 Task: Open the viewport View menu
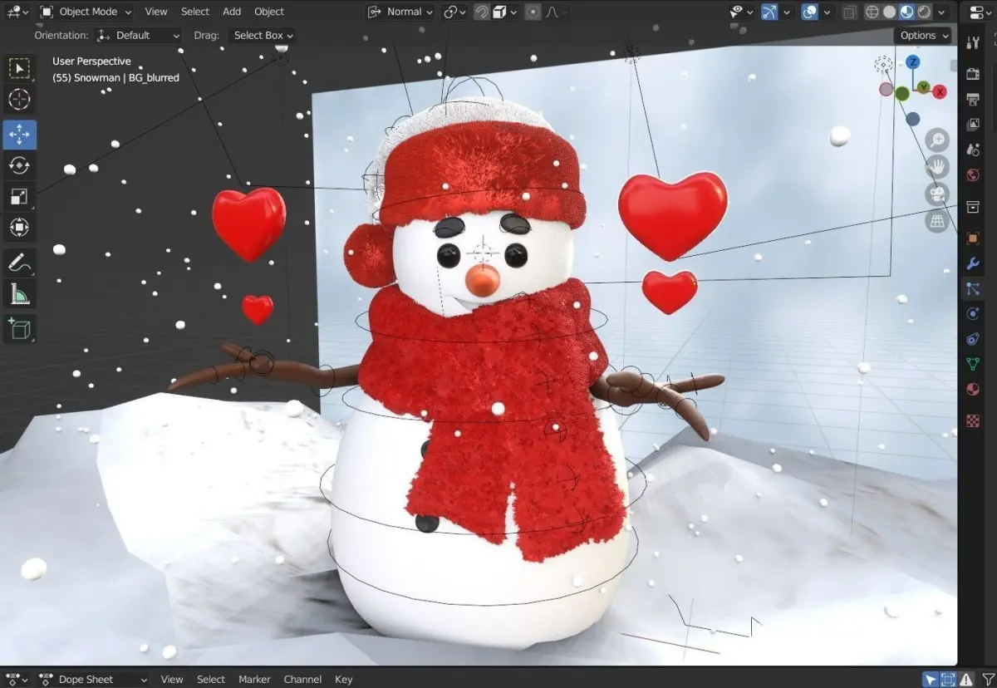[155, 12]
